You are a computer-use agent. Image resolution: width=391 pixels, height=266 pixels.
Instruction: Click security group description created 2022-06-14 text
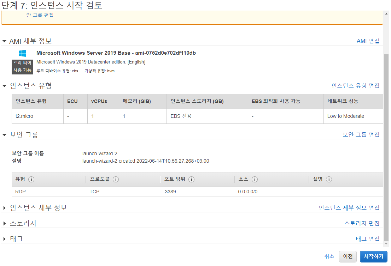click(146, 161)
